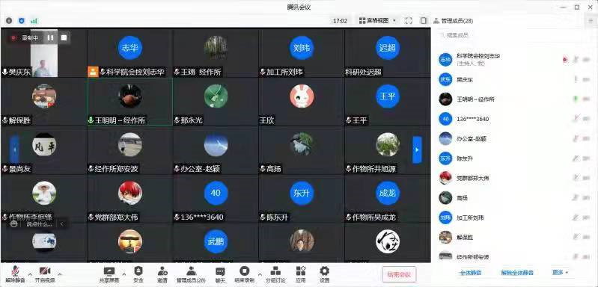Open the Apps icon in toolbar

301,271
